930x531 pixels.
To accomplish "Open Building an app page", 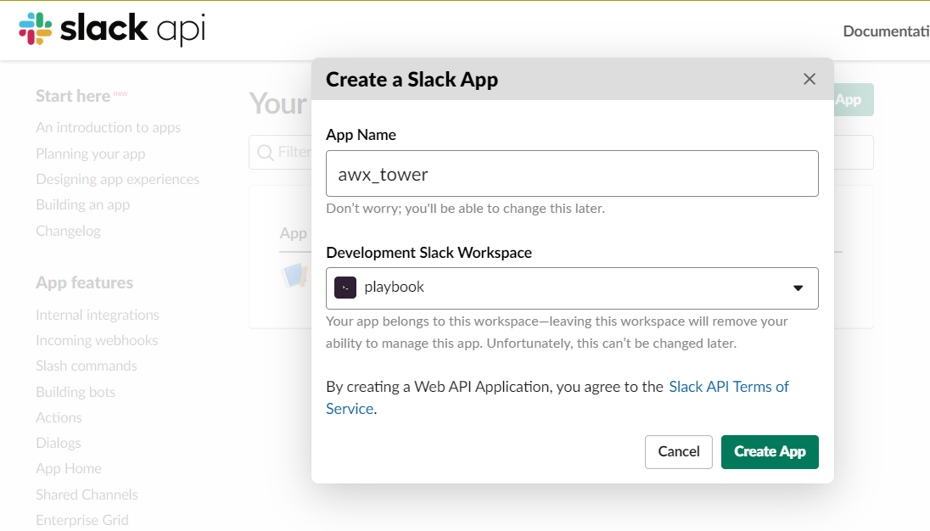I will [x=82, y=204].
